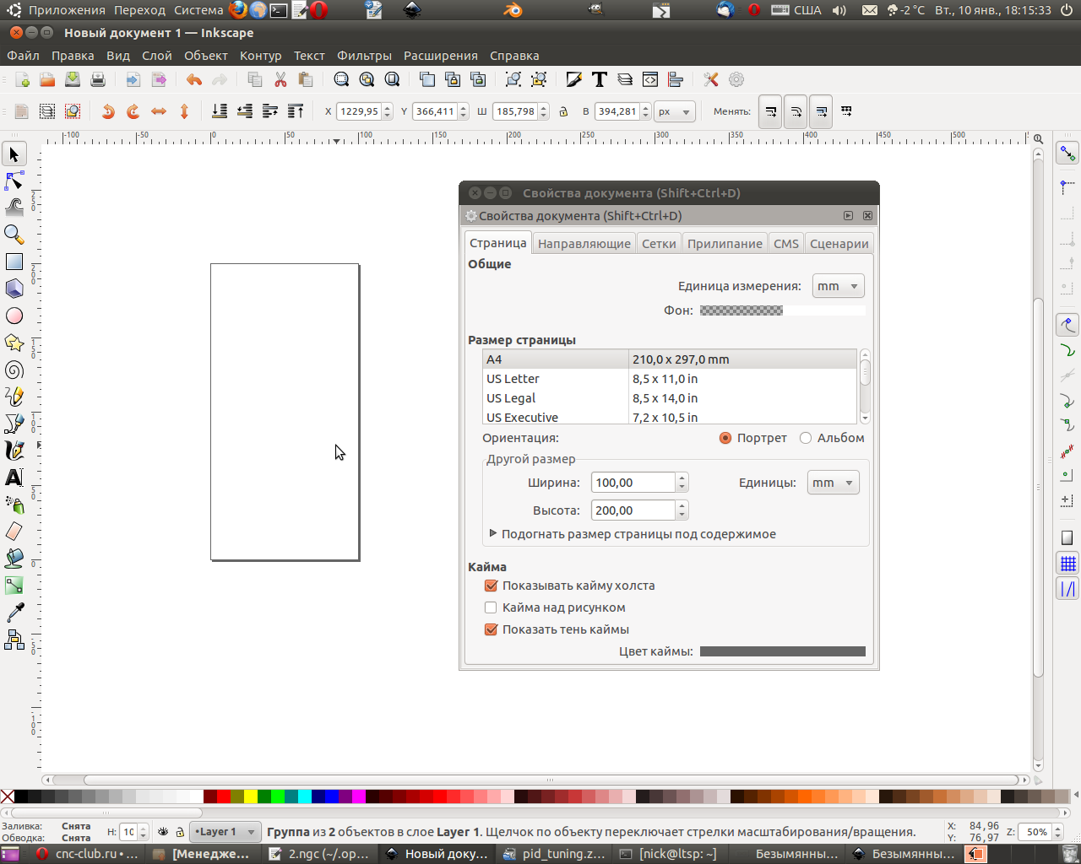Open the Фильтры menu

364,56
